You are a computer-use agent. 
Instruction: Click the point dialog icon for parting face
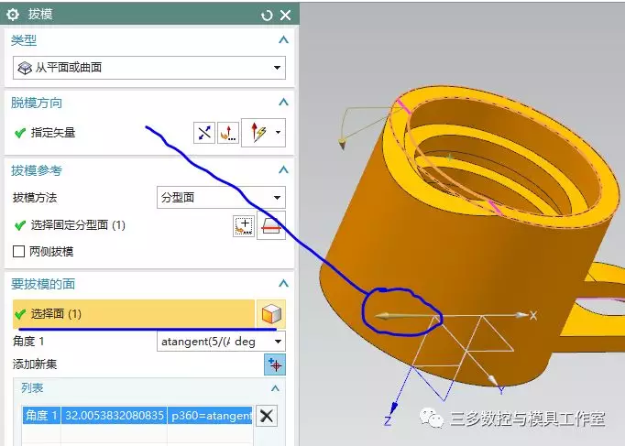(244, 226)
